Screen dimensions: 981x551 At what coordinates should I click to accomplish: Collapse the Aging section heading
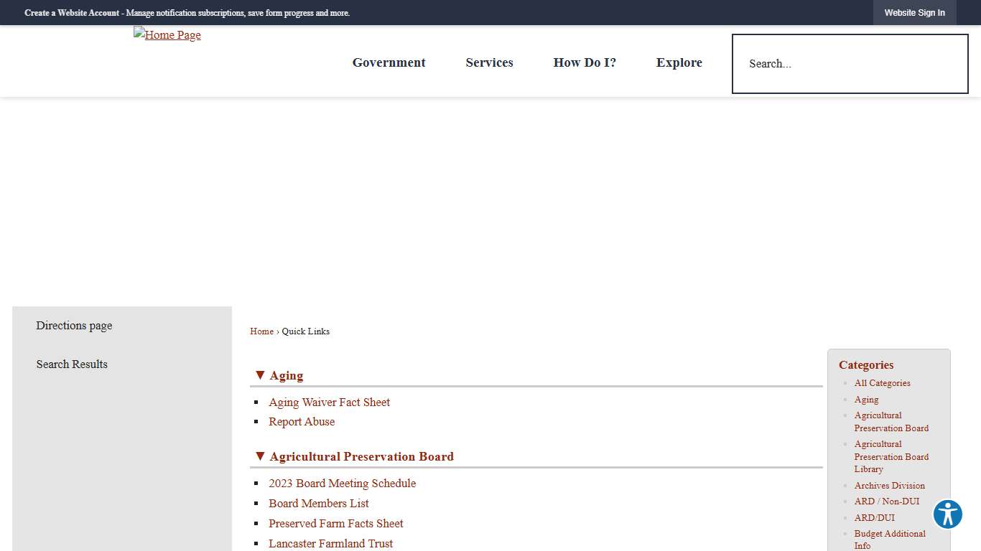(x=279, y=375)
